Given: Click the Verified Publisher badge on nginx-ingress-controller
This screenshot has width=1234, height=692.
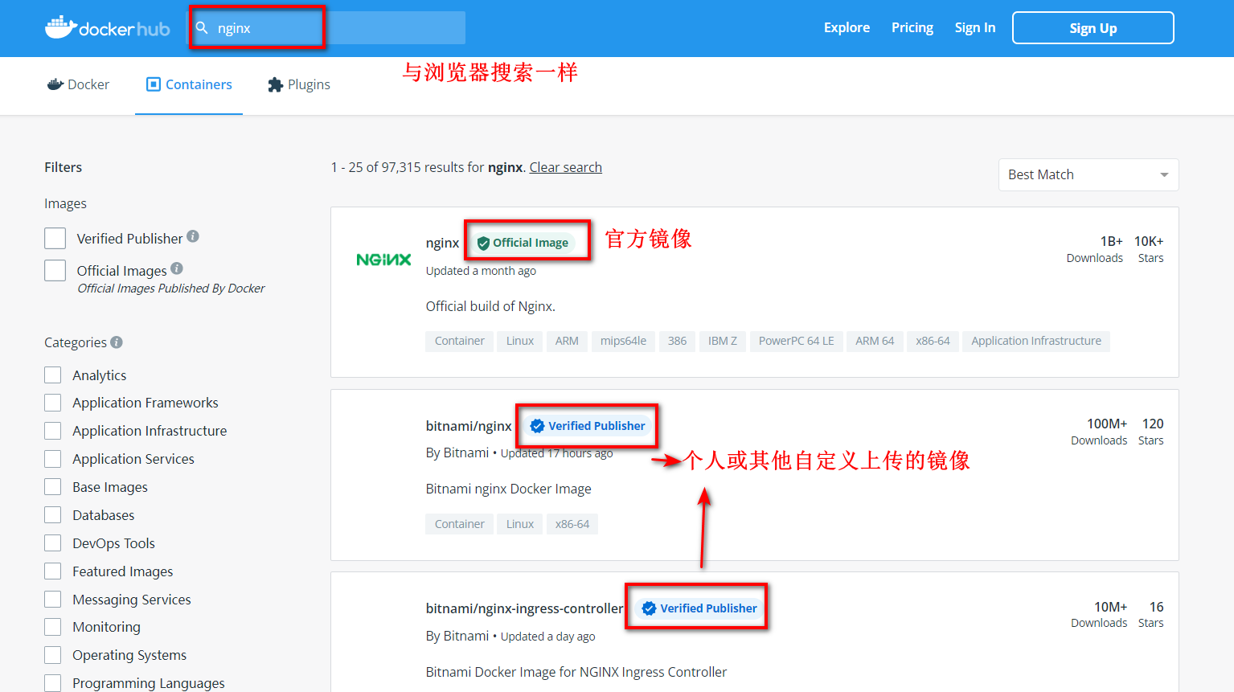Looking at the screenshot, I should [699, 608].
